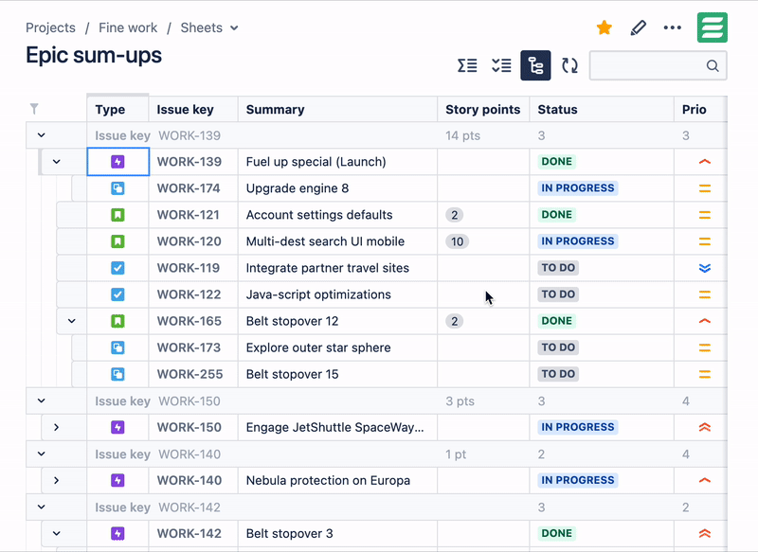758x552 pixels.
Task: Click the story icon for WORK-120
Action: [x=117, y=241]
